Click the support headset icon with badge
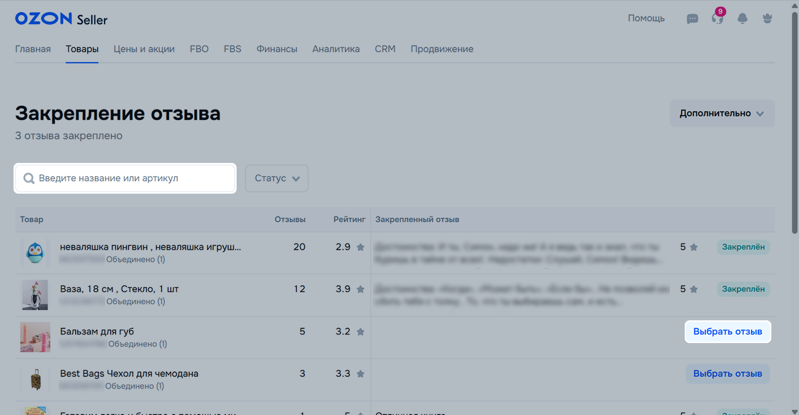Image resolution: width=799 pixels, height=415 pixels. (x=717, y=18)
